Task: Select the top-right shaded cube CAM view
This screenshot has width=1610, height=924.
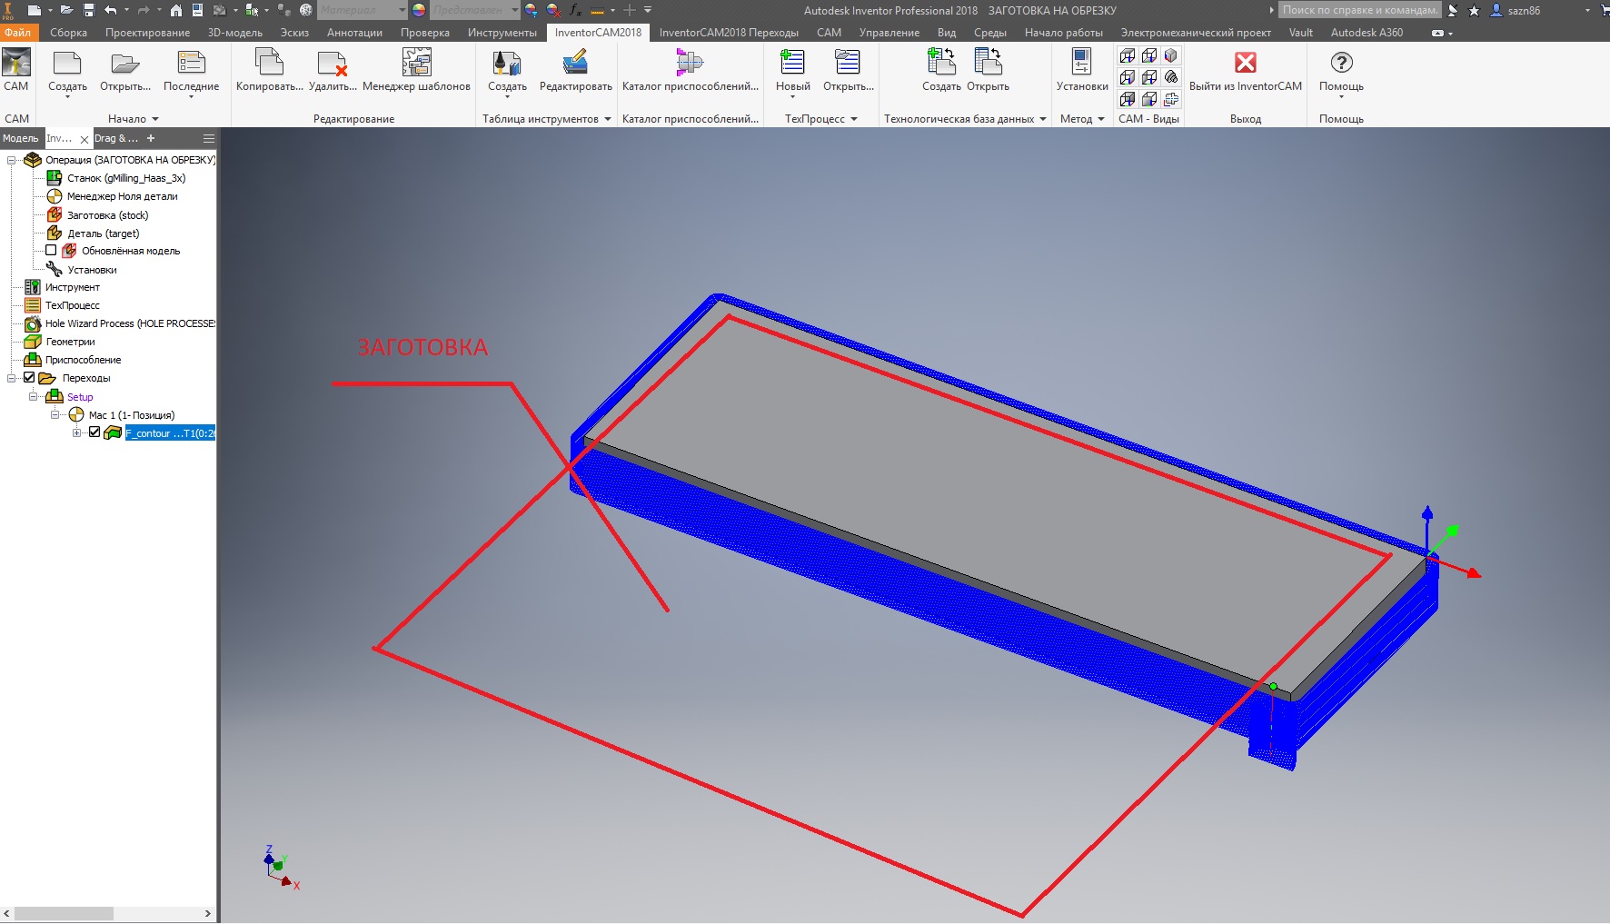Action: click(1171, 55)
